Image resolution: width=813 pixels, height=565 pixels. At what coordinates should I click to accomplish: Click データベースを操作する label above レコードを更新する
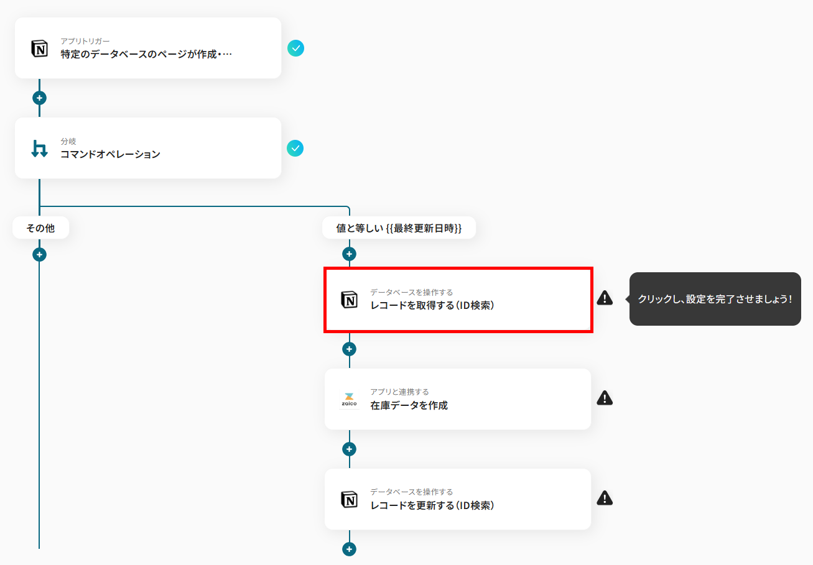point(411,492)
